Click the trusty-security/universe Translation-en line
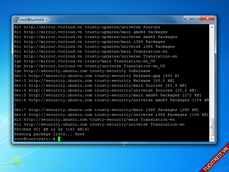229x172 pixels. pyautogui.click(x=99, y=125)
